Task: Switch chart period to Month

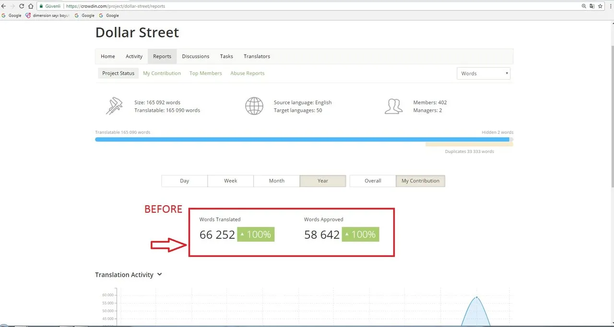Action: (x=277, y=181)
